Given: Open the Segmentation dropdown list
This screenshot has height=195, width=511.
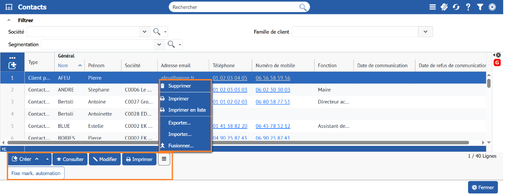Looking at the screenshot, I should coord(159,44).
